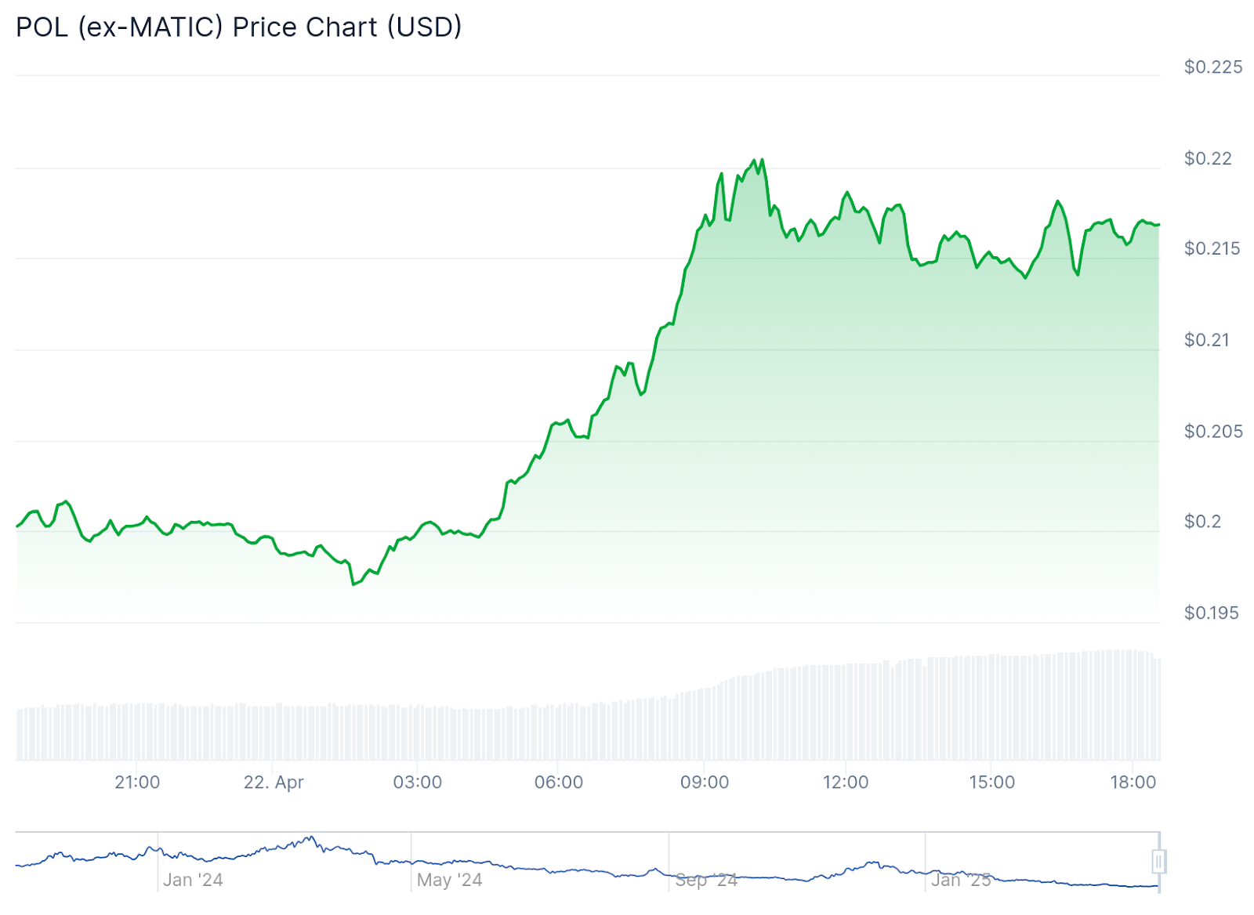Click the 18:00 time axis label
Viewport: 1254px width, 915px height.
tap(1133, 783)
